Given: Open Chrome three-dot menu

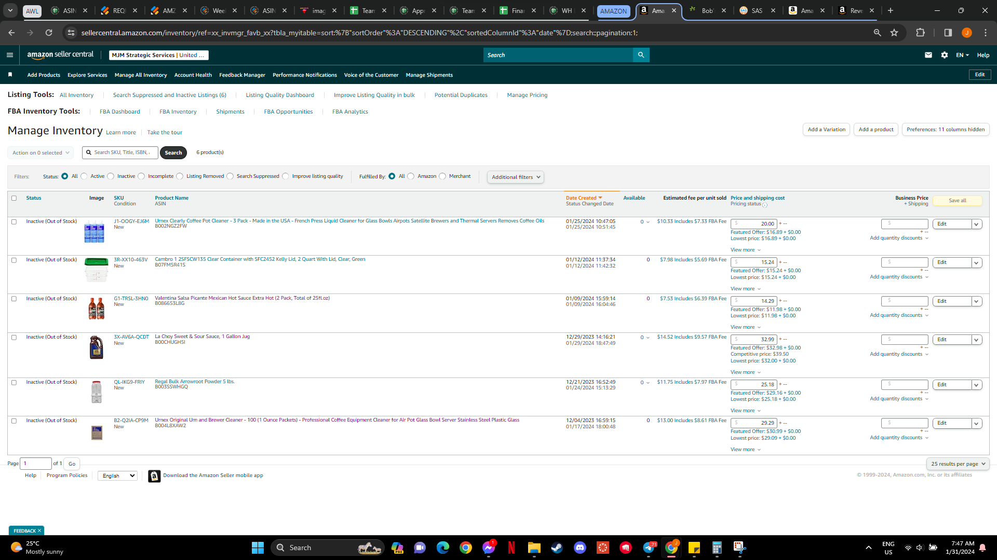Looking at the screenshot, I should pyautogui.click(x=986, y=33).
